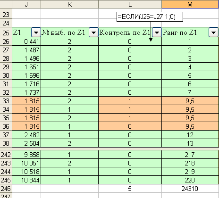Select row header 25
219x198 pixels.
pyautogui.click(x=6, y=33)
